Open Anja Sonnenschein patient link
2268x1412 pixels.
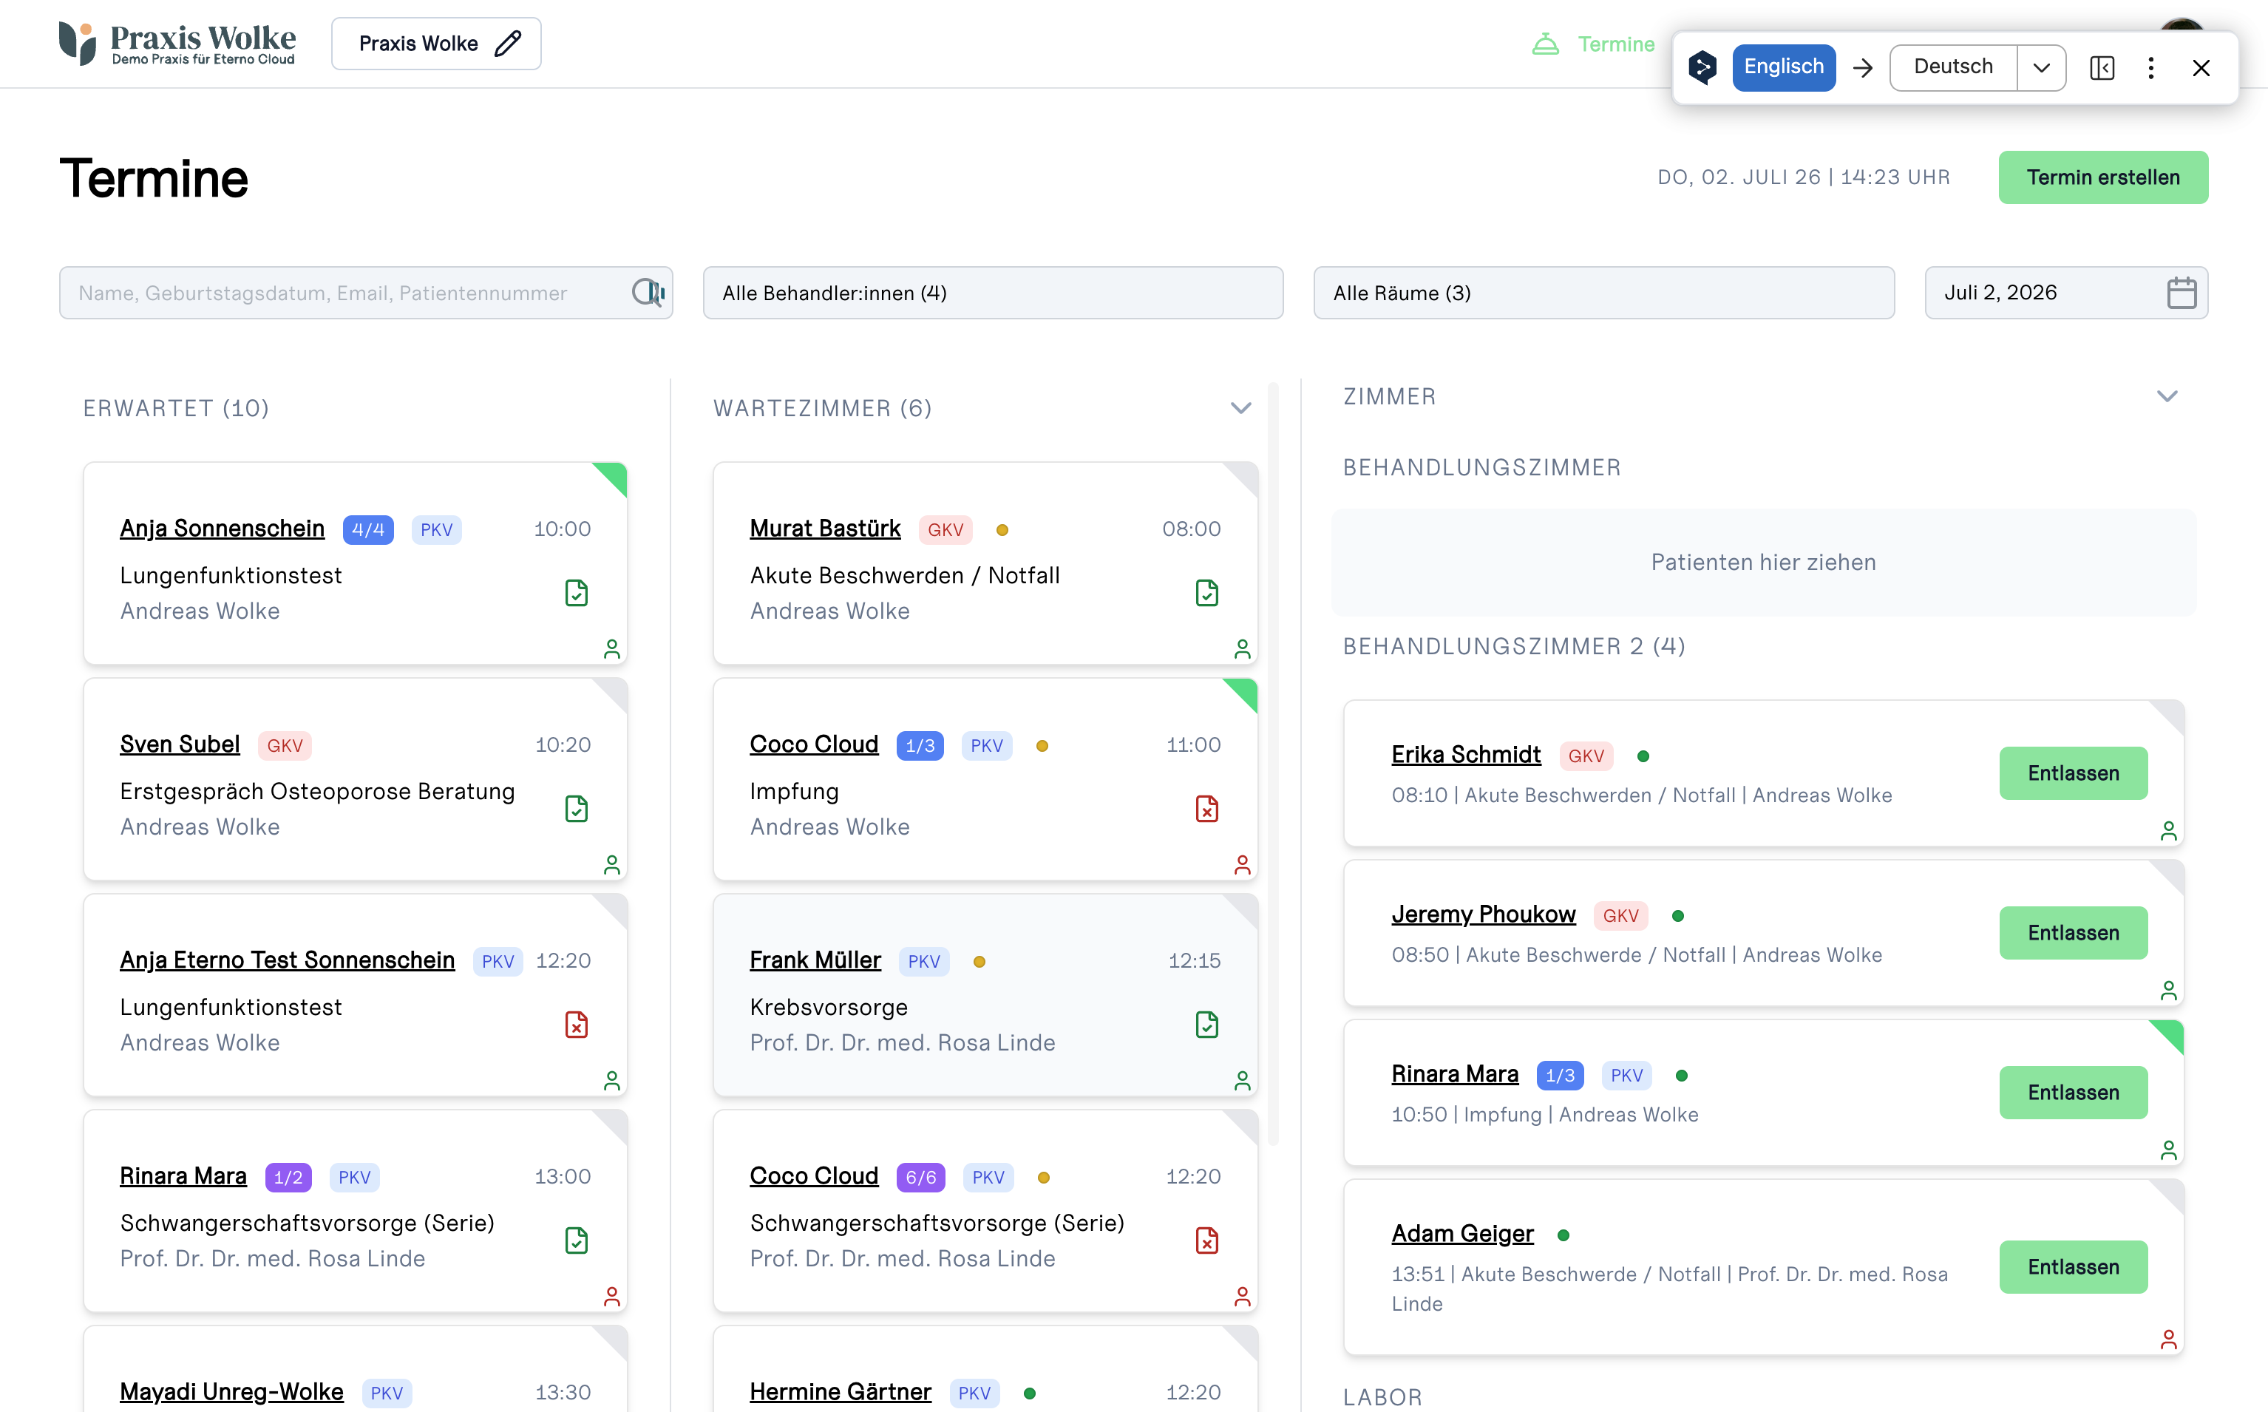coord(223,529)
